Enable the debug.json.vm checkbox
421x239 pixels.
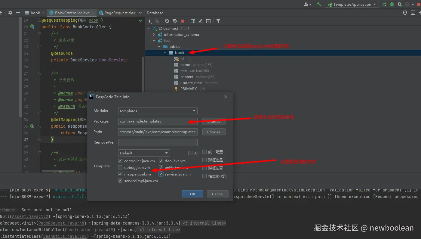point(121,168)
